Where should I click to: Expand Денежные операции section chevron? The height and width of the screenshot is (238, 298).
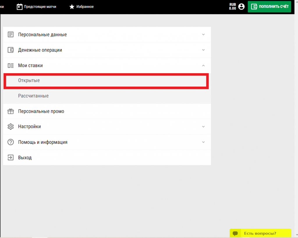point(203,50)
